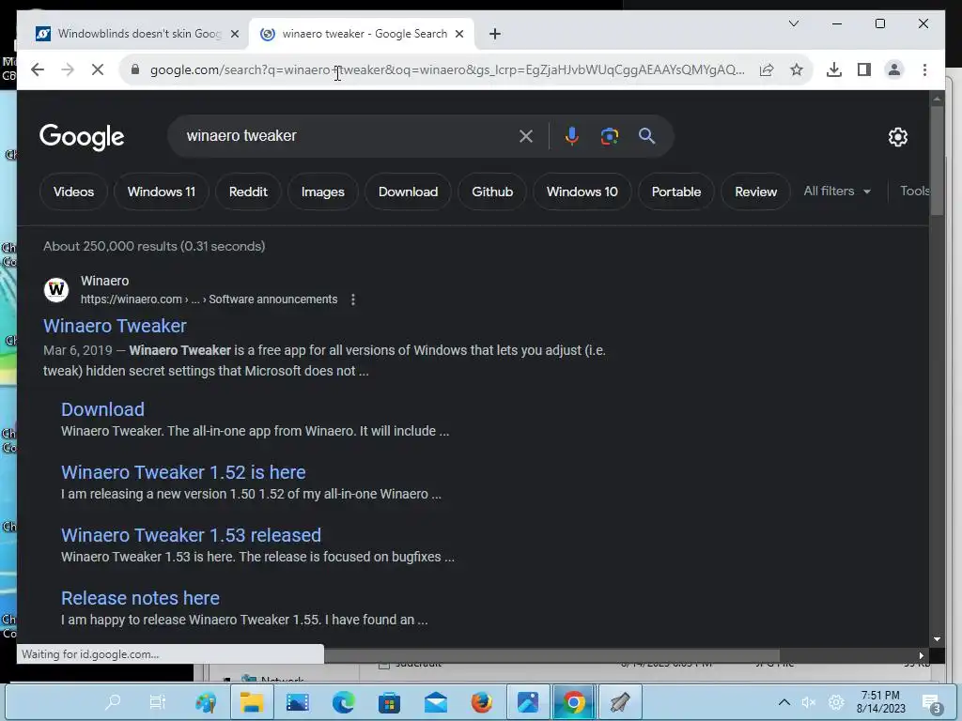Stop loading the page with X button
The height and width of the screenshot is (721, 962).
click(x=98, y=69)
